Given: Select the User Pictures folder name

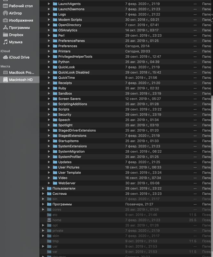Looking at the screenshot, I should [x=69, y=167].
